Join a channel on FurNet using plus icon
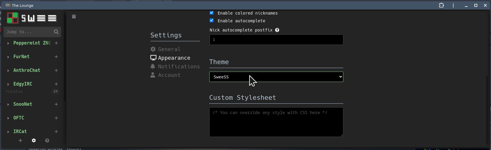The image size is (491, 150). [56, 57]
